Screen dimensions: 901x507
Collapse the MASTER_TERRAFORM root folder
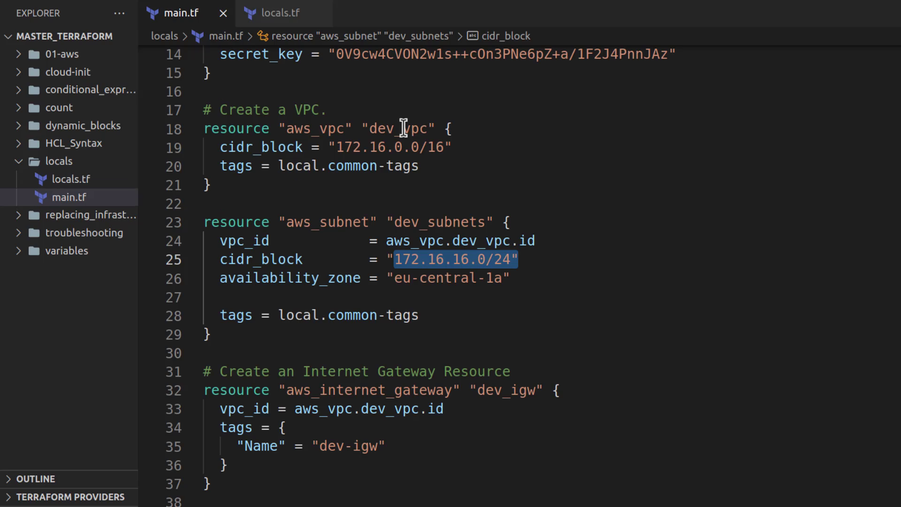point(8,36)
